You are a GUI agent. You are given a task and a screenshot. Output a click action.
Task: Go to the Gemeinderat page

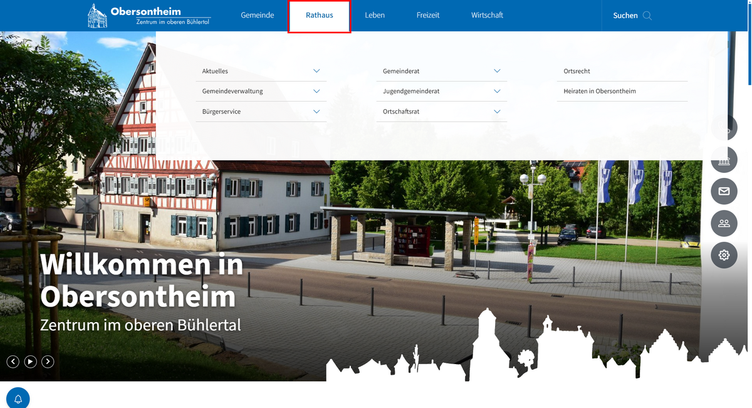[x=401, y=71]
